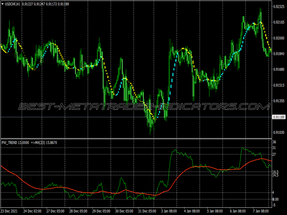Click the 29 Dec 05:00 time label
Image resolution: width=287 pixels, height=215 pixels.
tap(101, 211)
